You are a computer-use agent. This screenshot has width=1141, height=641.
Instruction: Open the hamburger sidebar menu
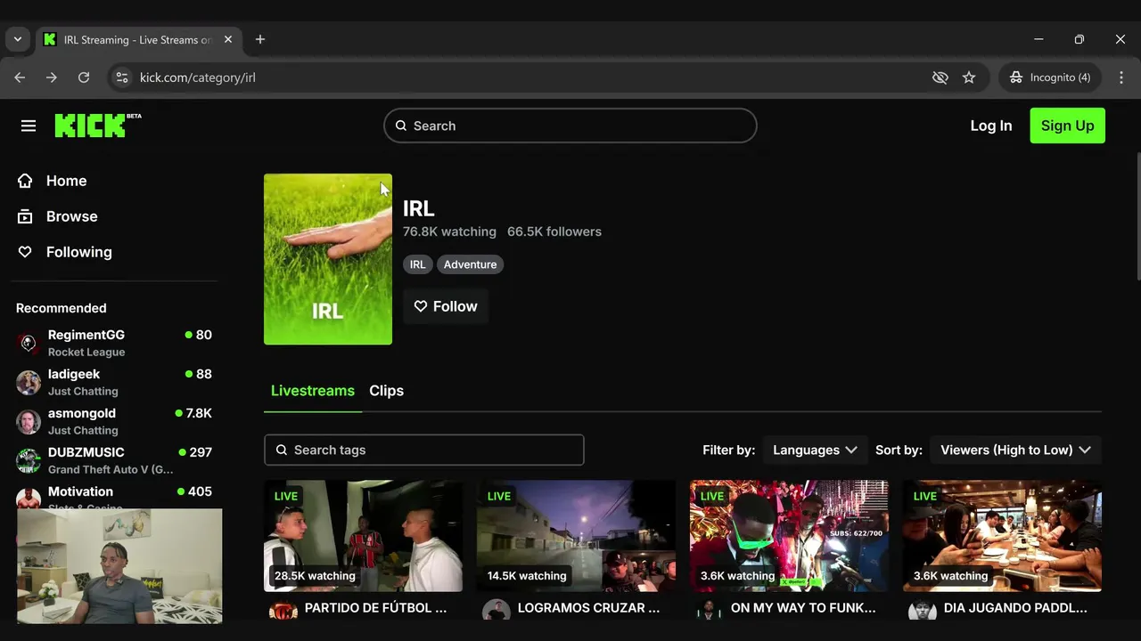pos(29,126)
